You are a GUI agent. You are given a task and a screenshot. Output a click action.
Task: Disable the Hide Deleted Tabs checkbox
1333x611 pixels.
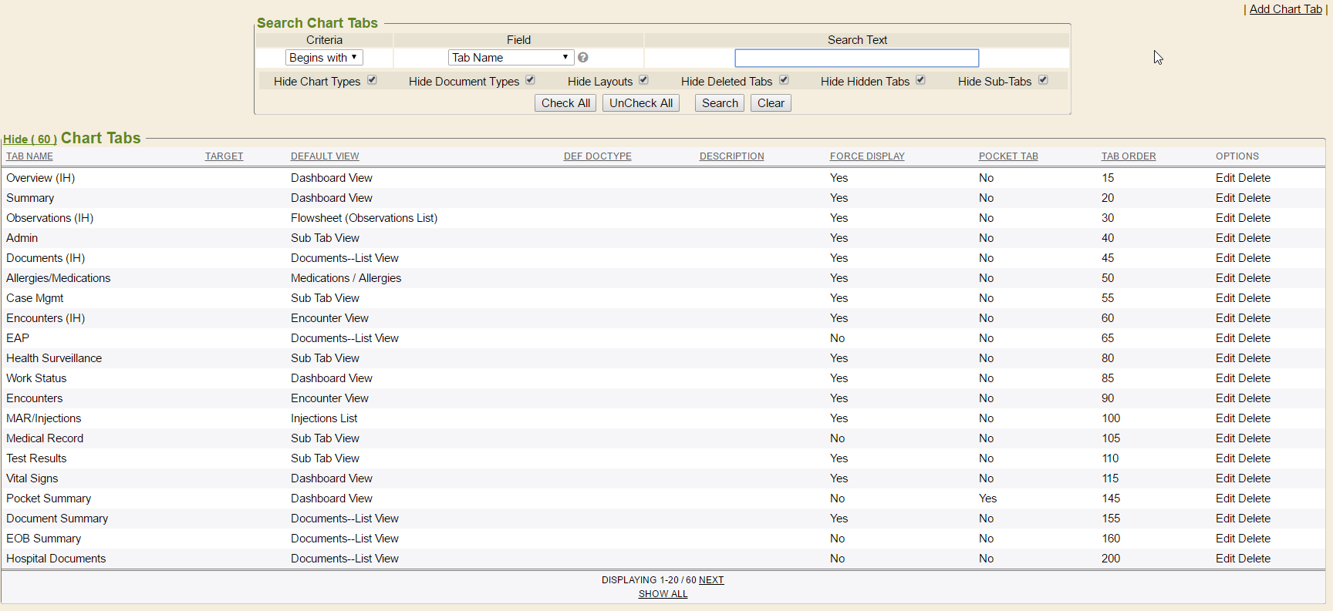784,80
